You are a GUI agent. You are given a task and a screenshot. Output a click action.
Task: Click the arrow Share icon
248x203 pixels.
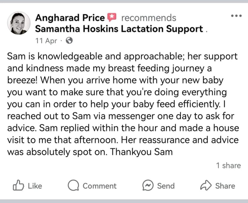[x=206, y=185]
